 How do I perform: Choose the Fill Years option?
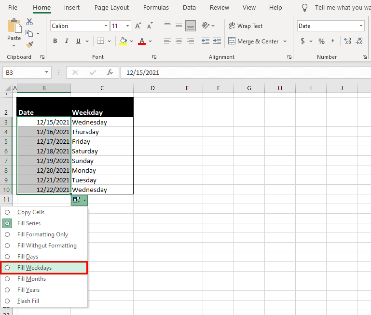(x=44, y=290)
